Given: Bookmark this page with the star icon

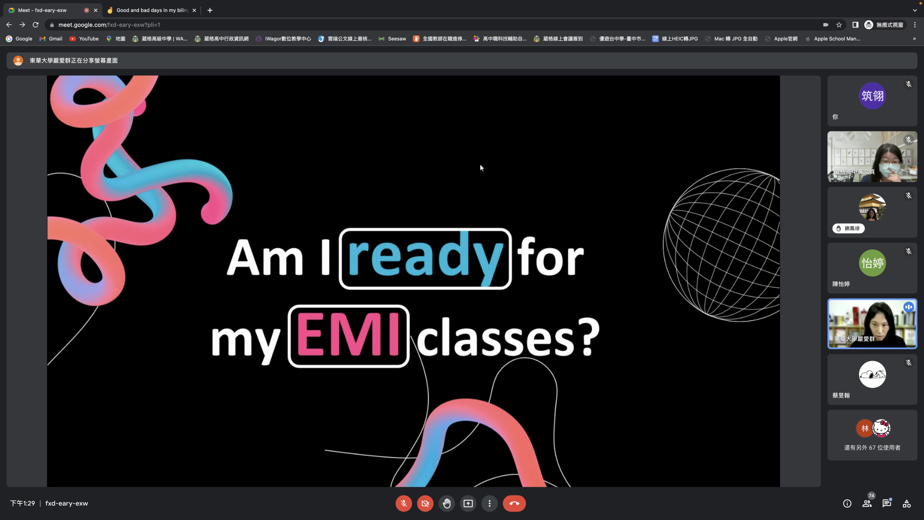Looking at the screenshot, I should (x=839, y=25).
